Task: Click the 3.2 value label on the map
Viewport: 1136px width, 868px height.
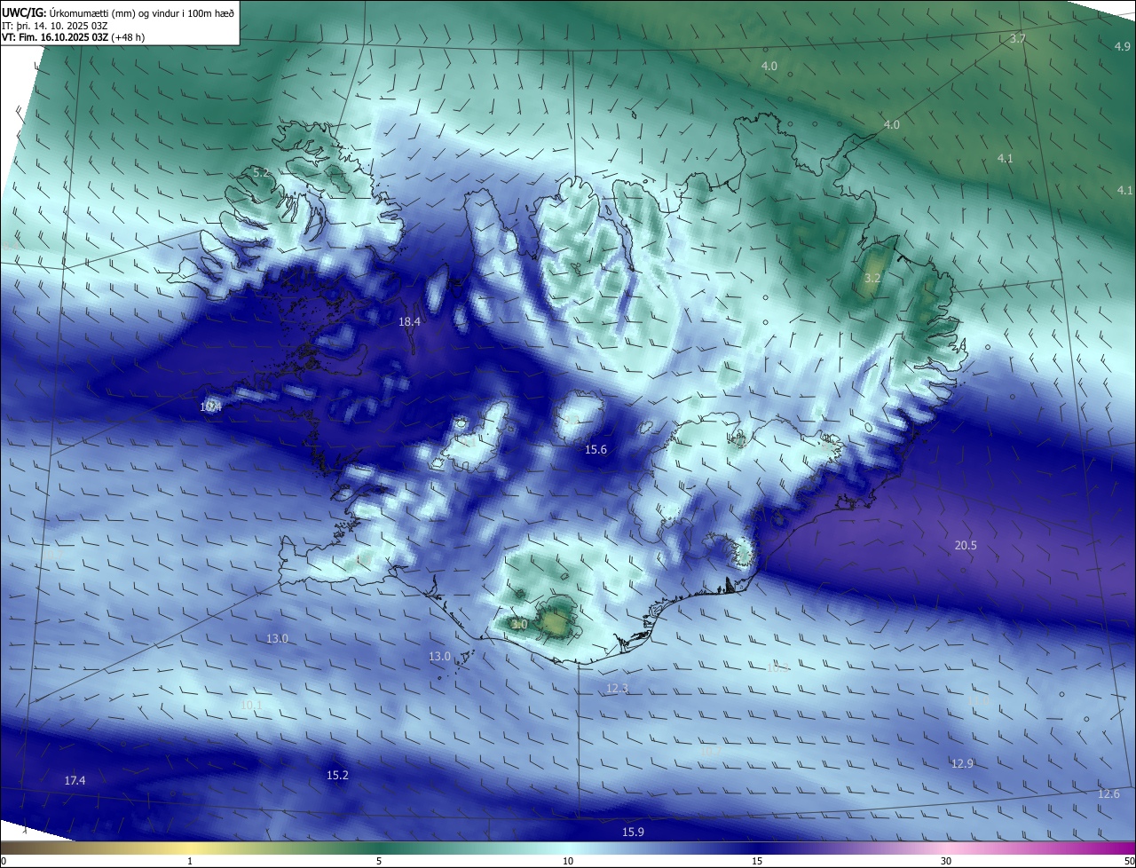Action: point(872,279)
